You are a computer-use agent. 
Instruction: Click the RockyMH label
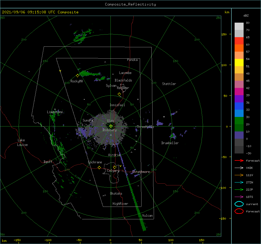click(x=77, y=81)
